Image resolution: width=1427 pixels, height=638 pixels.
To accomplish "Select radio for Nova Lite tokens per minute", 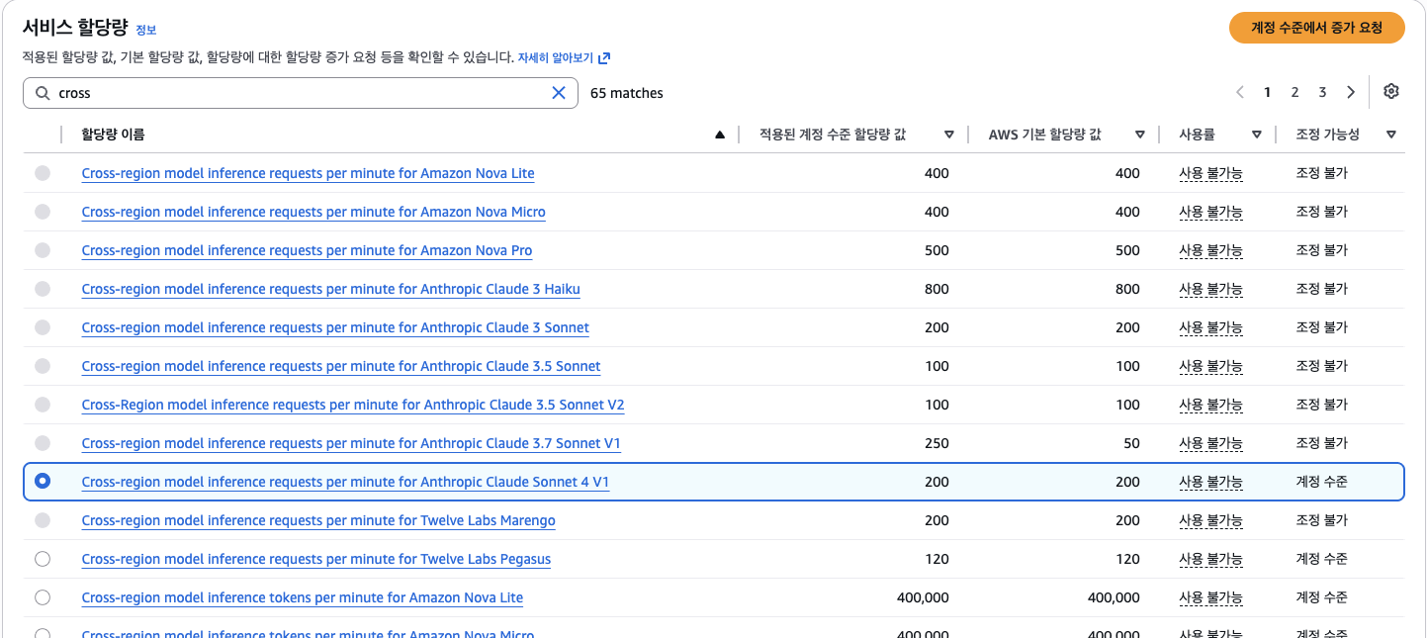I will [x=43, y=597].
